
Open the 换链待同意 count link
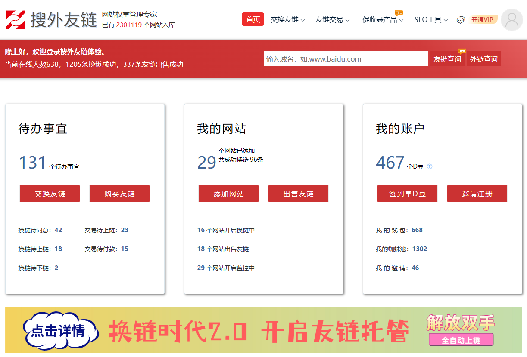click(58, 230)
